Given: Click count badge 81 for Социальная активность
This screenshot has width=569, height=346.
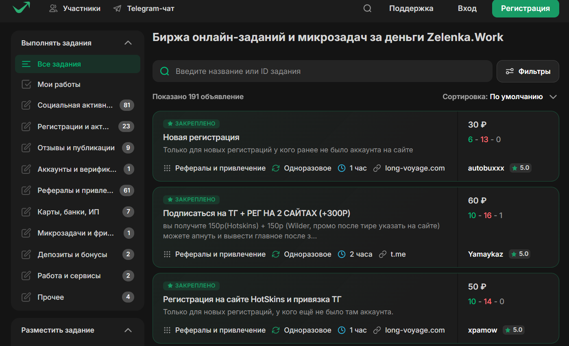Looking at the screenshot, I should click(x=127, y=106).
